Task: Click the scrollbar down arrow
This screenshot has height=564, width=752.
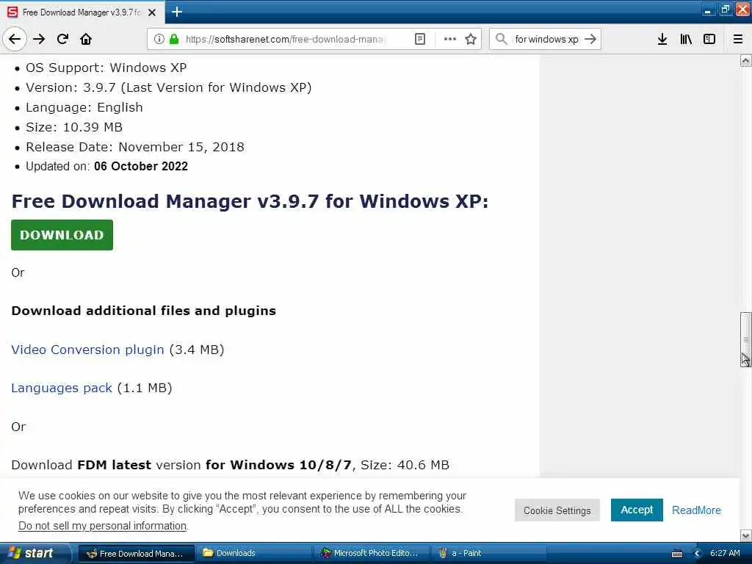Action: (745, 535)
